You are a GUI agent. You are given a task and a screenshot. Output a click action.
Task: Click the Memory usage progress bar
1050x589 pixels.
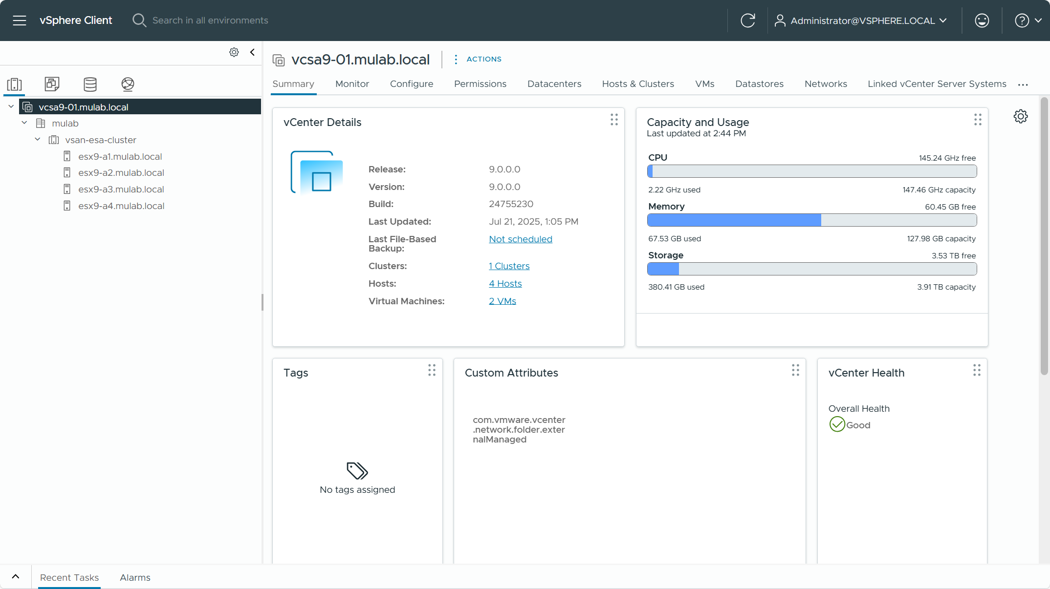[x=811, y=220]
